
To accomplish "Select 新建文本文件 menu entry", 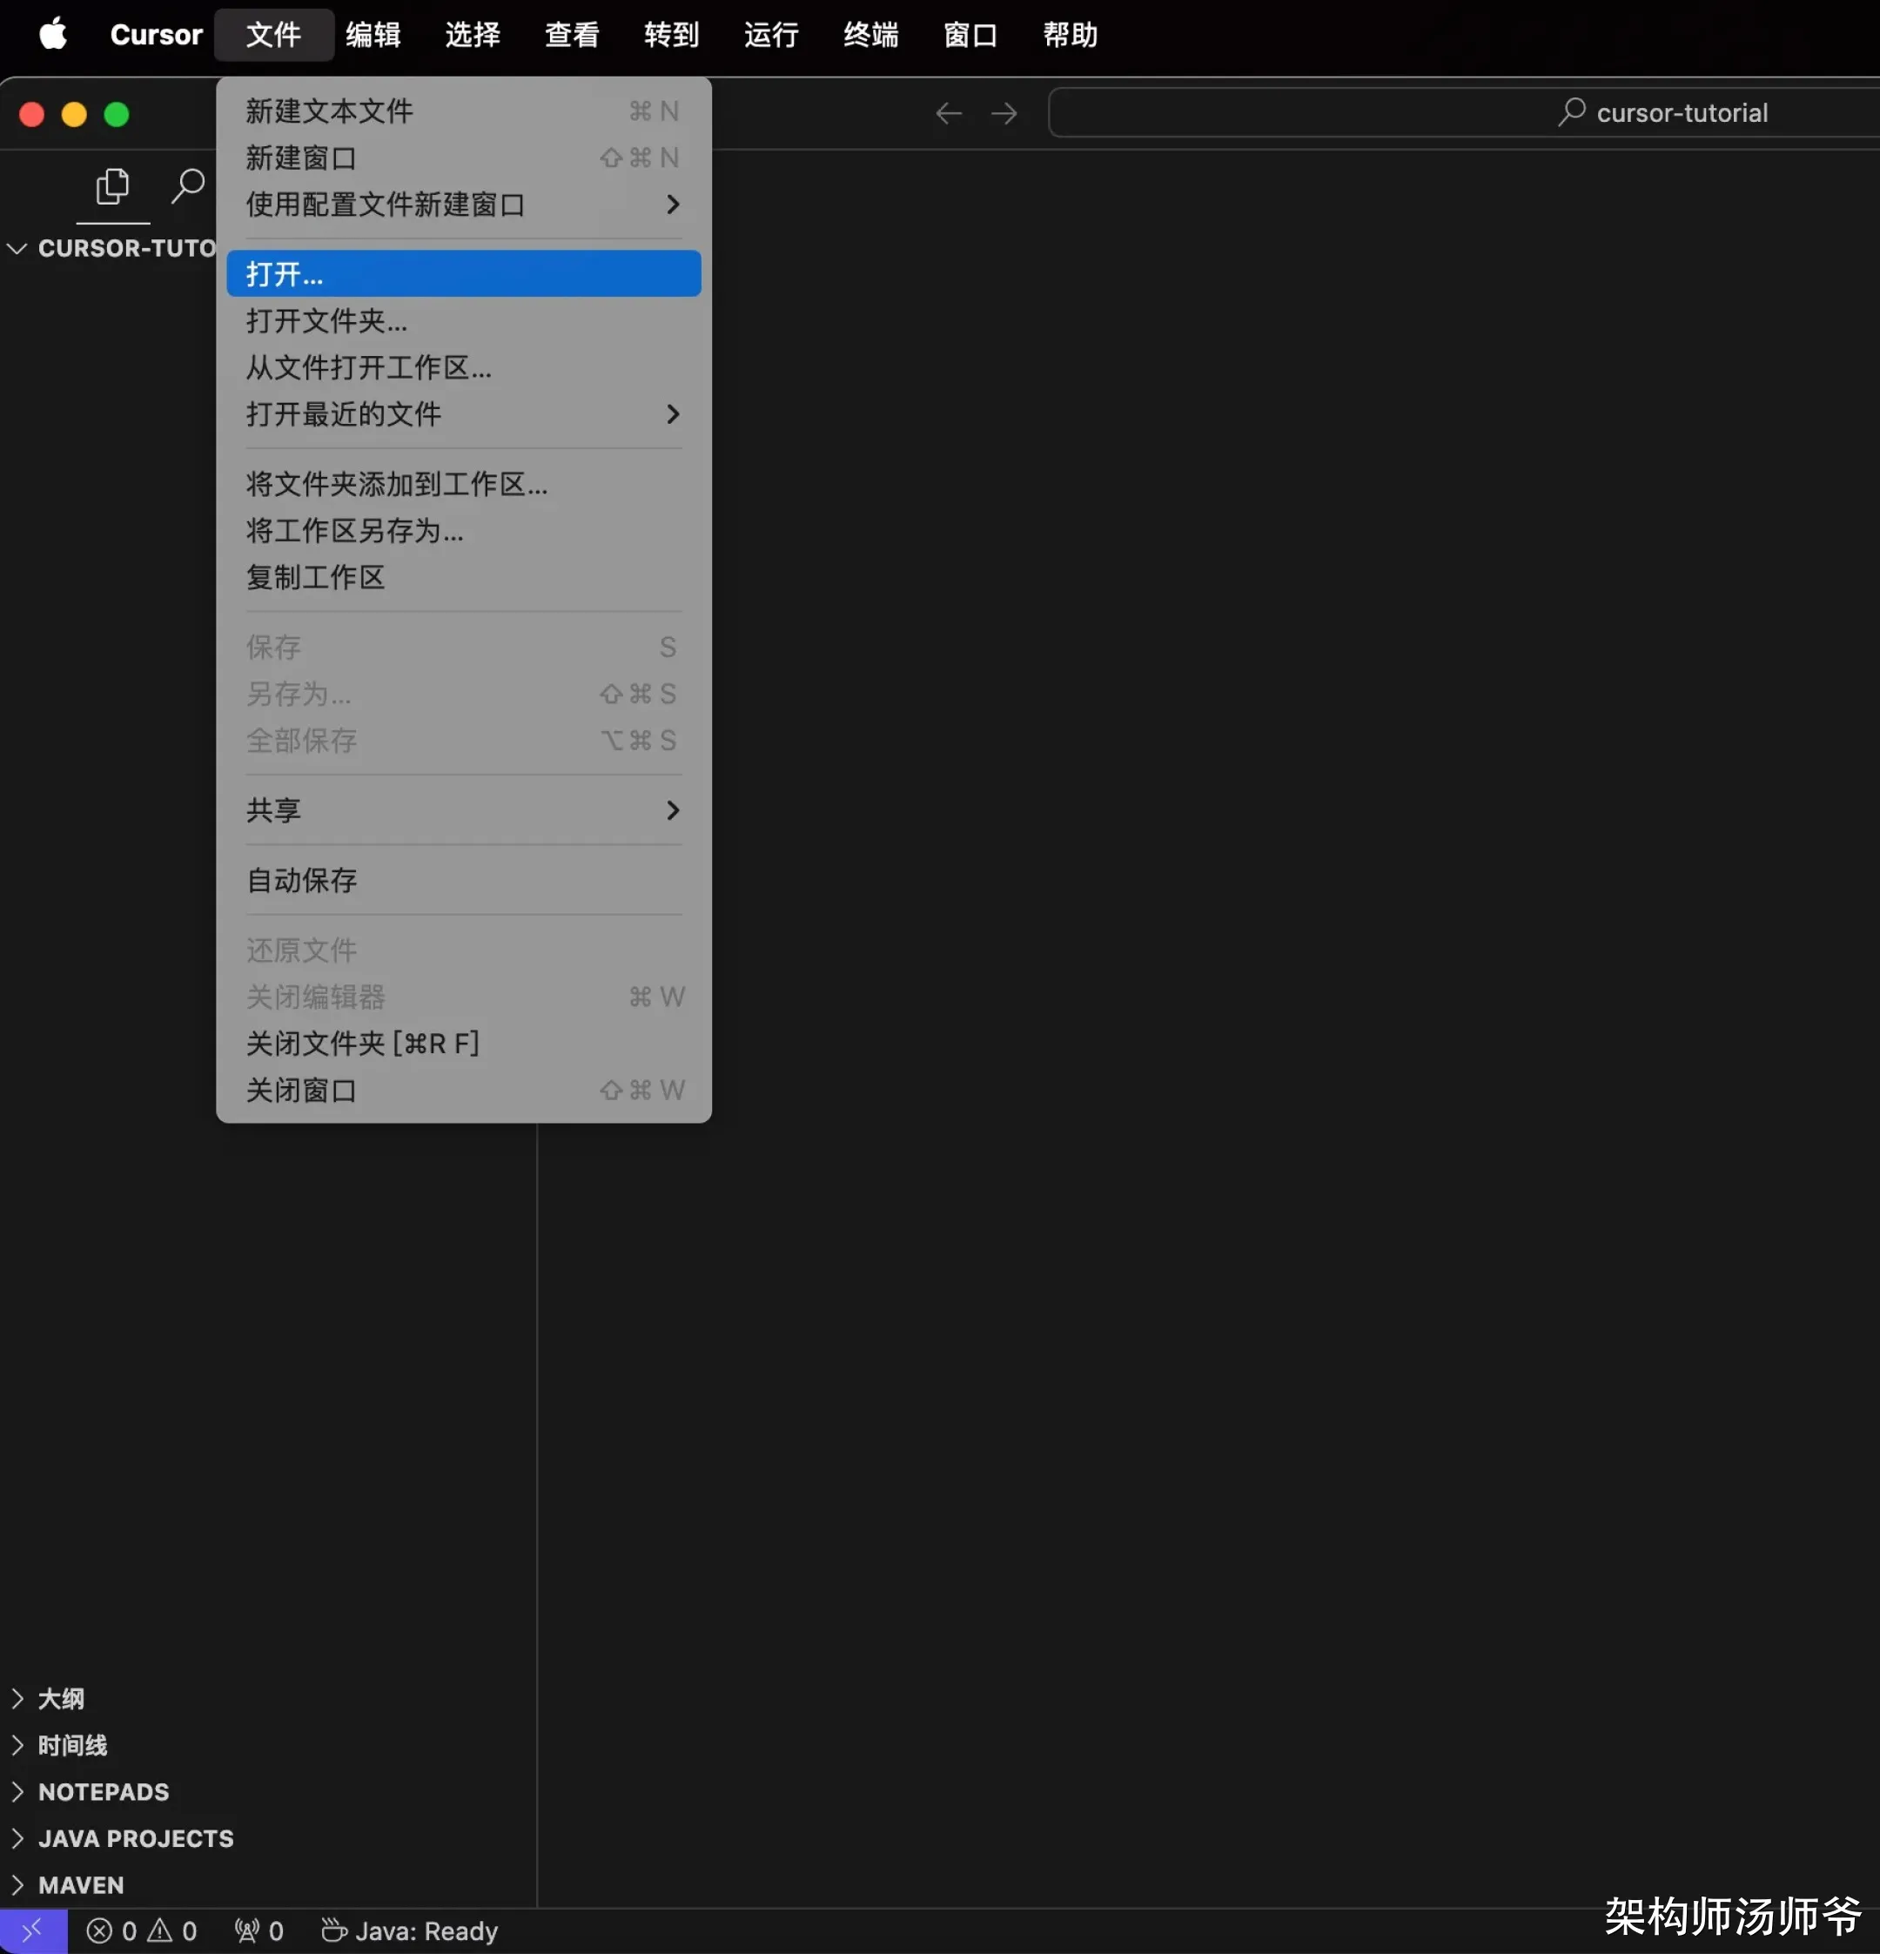I will pyautogui.click(x=329, y=111).
